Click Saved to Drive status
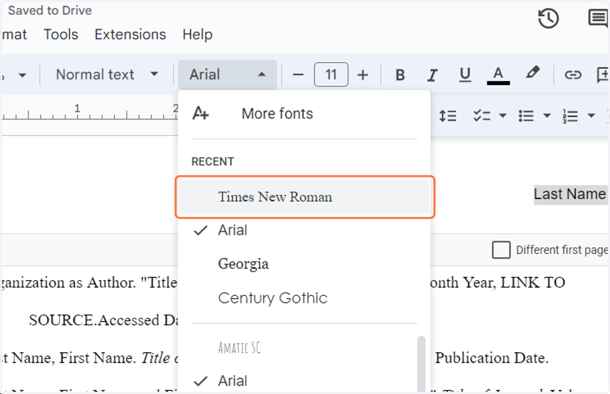 click(50, 11)
